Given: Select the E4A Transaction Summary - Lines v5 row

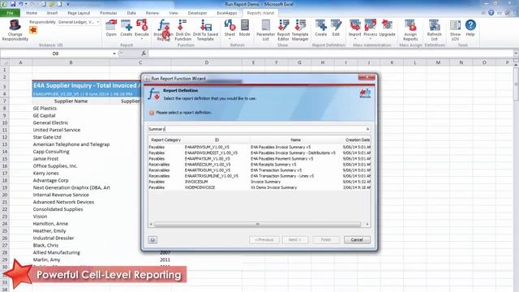Looking at the screenshot, I should (x=259, y=176).
